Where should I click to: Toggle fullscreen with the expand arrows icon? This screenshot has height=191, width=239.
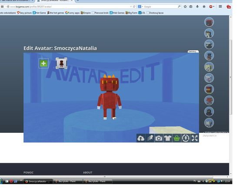[x=195, y=138]
